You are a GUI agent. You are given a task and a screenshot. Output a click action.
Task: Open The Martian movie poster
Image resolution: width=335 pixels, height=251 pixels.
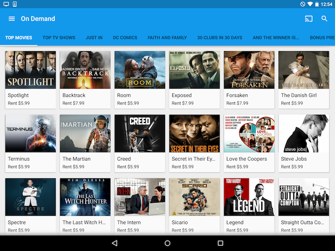click(x=85, y=133)
